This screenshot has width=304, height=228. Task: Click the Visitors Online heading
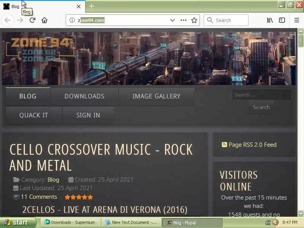pos(239,181)
